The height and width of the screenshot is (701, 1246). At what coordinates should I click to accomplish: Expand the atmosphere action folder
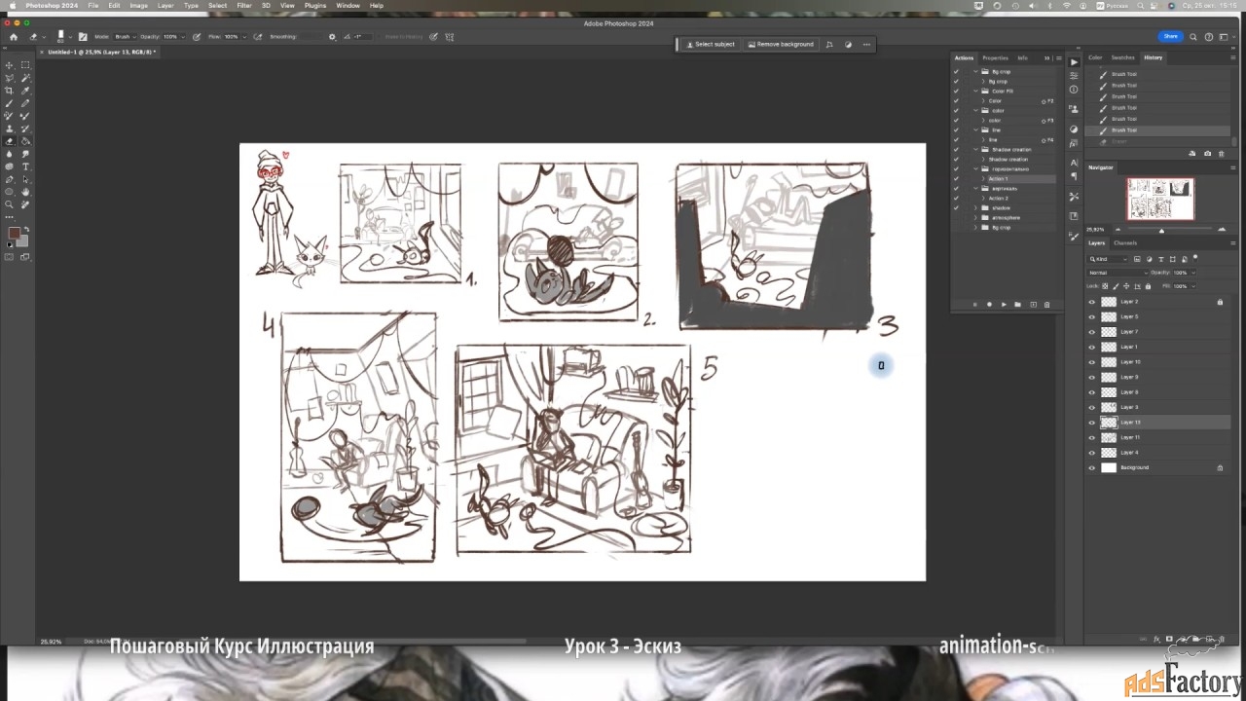[976, 217]
